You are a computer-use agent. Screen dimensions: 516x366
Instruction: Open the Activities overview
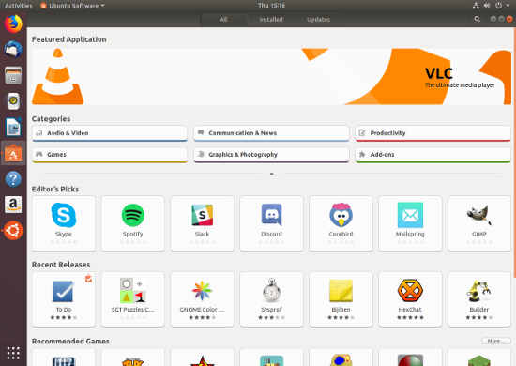[x=19, y=6]
